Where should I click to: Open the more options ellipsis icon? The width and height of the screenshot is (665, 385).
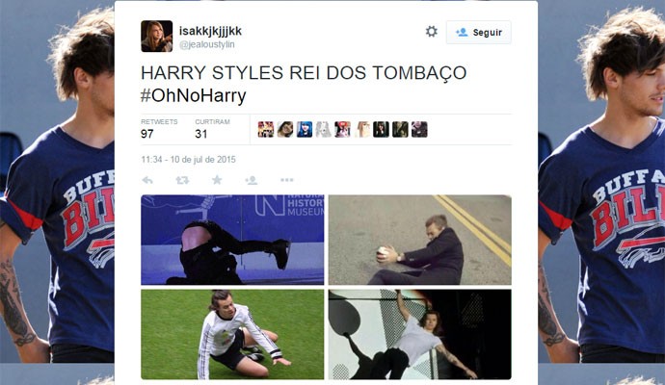pos(287,180)
